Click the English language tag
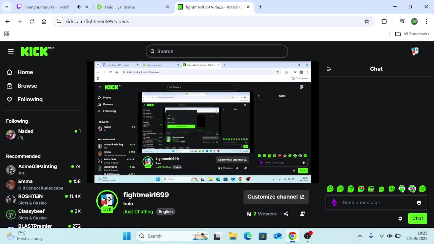434x244 pixels. 165,212
